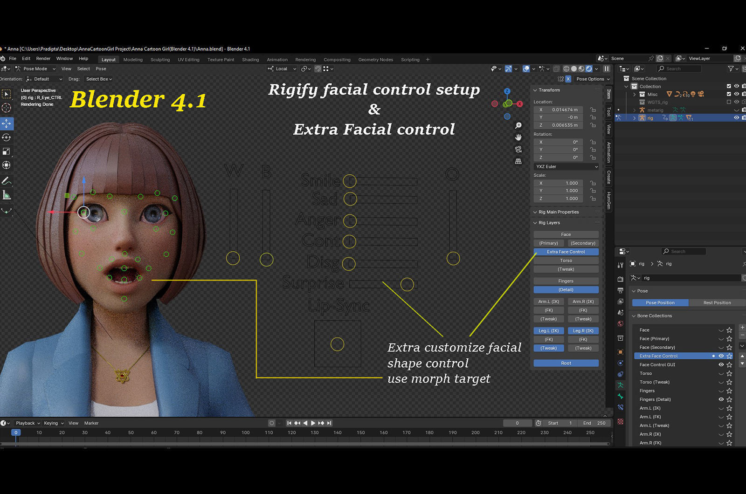The image size is (746, 494).
Task: Open the Output properties tab icon
Action: pos(620,290)
